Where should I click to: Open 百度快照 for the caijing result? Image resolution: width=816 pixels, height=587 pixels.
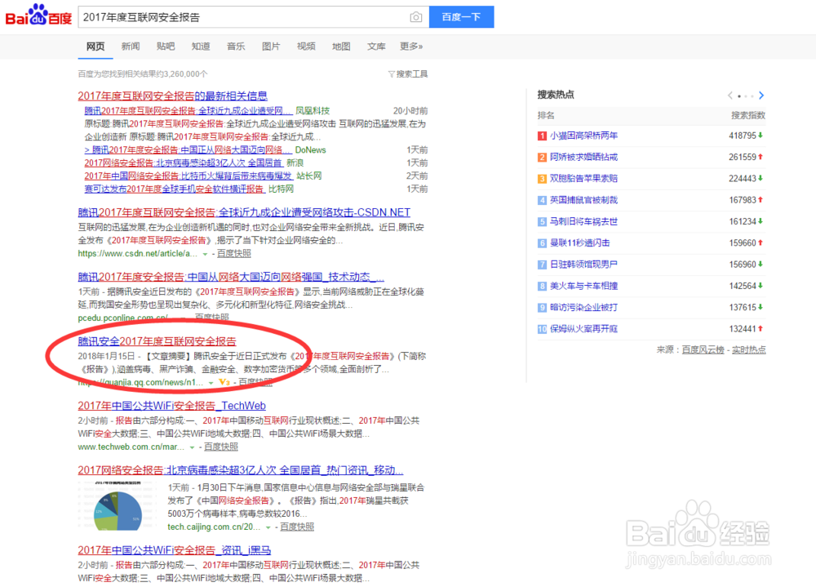tap(297, 527)
